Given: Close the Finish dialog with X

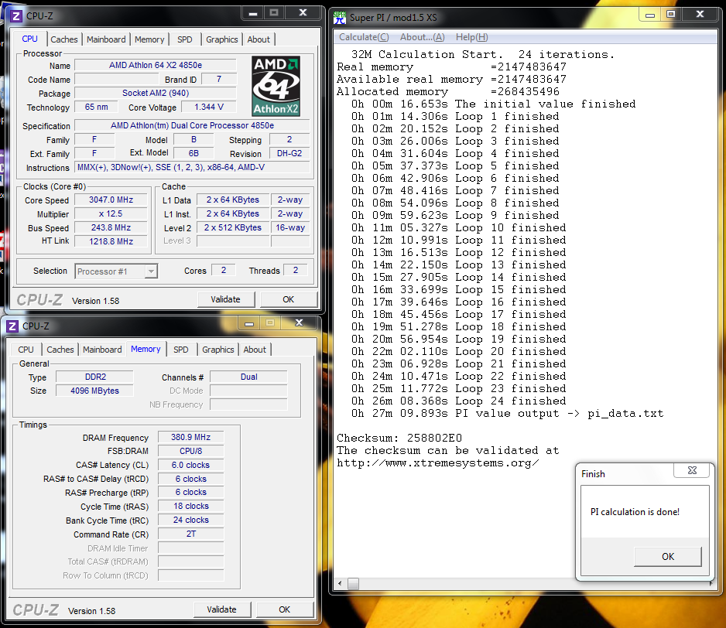Looking at the screenshot, I should 692,470.
